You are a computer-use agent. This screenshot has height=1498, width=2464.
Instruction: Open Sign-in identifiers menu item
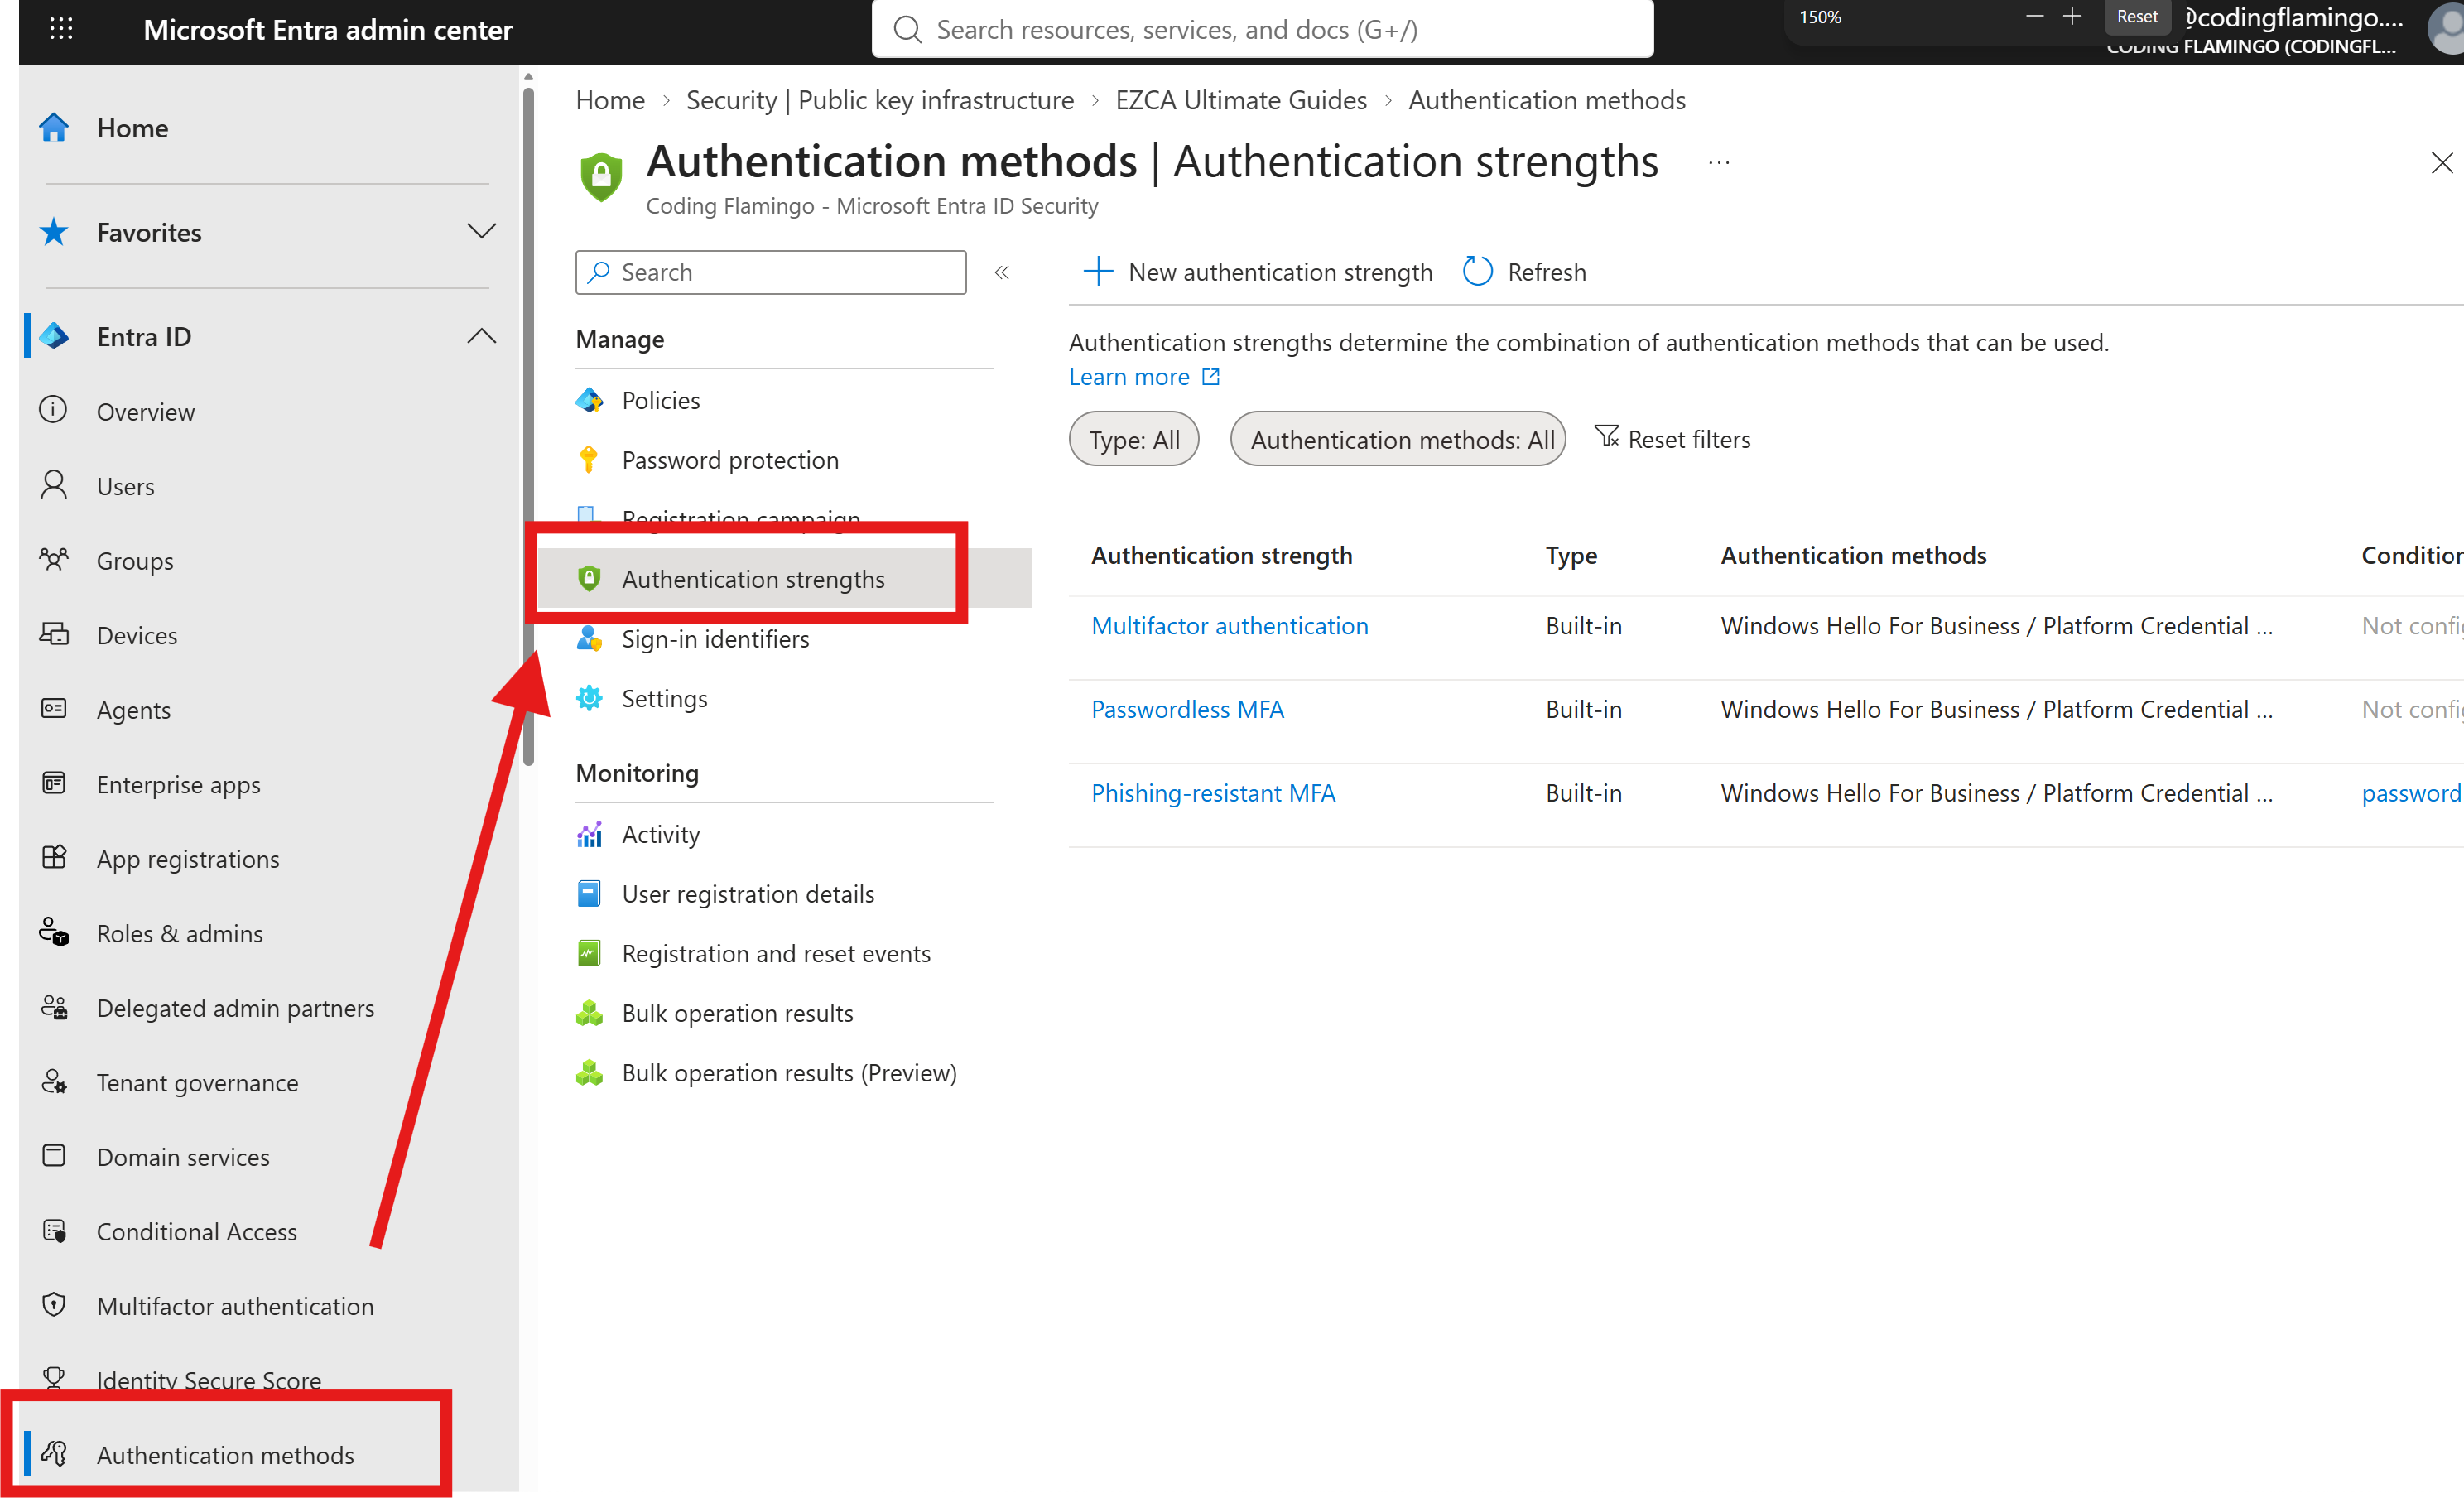pos(715,639)
